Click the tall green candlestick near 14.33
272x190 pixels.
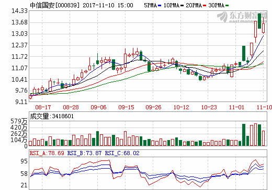(259, 21)
